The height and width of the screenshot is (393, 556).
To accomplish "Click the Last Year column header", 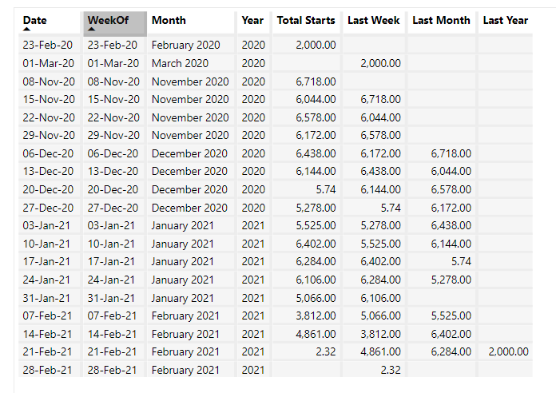I will (x=506, y=20).
